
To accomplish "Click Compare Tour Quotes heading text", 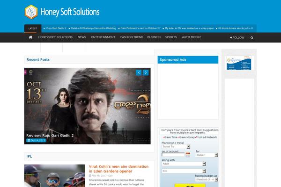I will [x=190, y=131].
